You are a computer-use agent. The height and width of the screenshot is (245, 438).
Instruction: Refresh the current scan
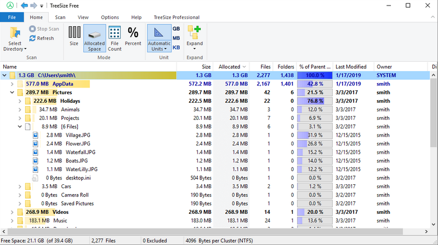coord(42,38)
